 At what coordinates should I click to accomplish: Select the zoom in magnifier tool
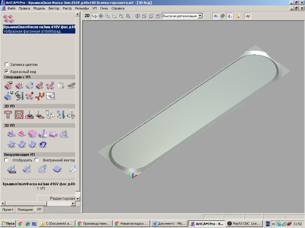click(x=108, y=16)
